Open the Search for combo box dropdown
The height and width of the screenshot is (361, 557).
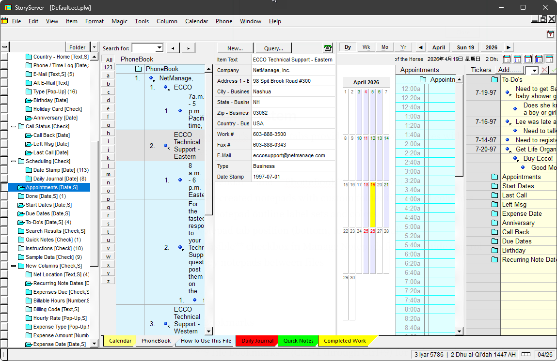pos(159,47)
